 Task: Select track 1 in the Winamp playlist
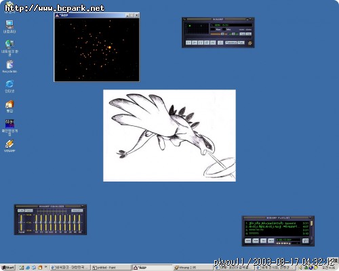(x=277, y=223)
